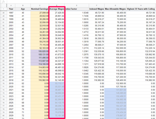Select the Age cell for year 2019

(x=23, y=83)
